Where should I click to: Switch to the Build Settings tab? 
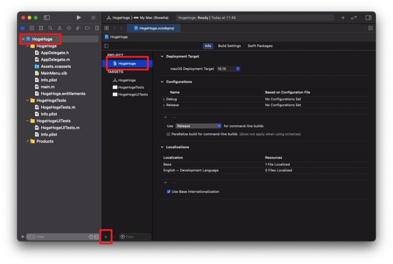point(230,46)
